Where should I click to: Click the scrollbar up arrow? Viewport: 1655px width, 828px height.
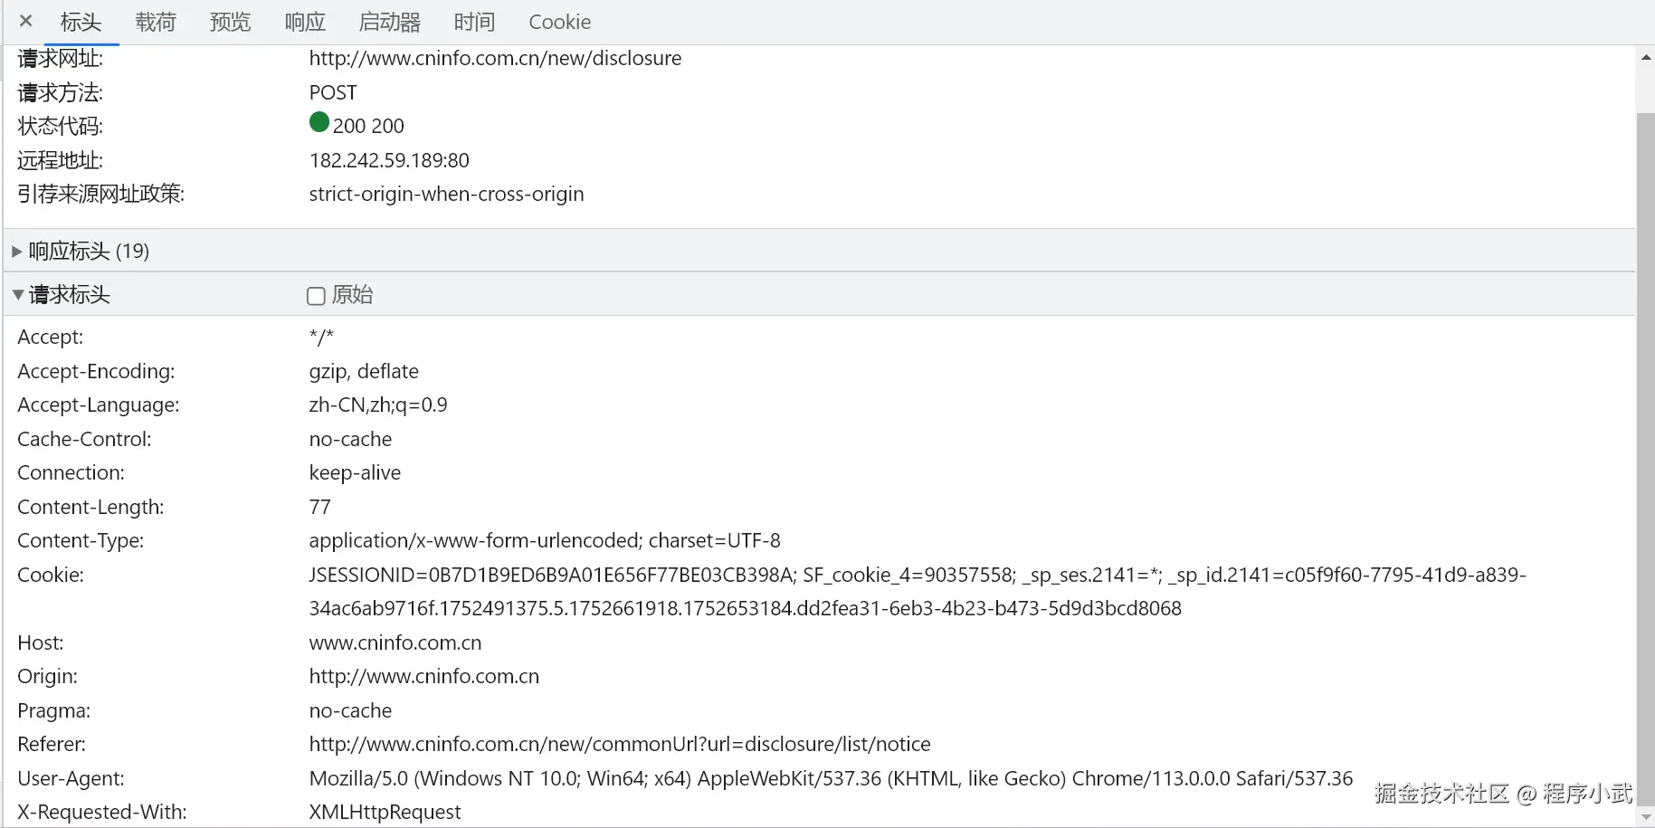pyautogui.click(x=1646, y=57)
